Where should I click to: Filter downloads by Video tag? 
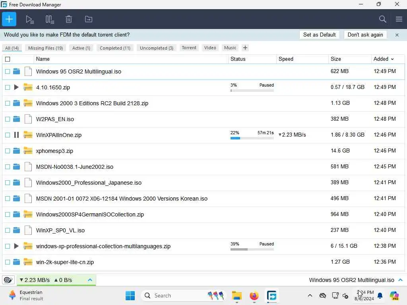point(210,48)
